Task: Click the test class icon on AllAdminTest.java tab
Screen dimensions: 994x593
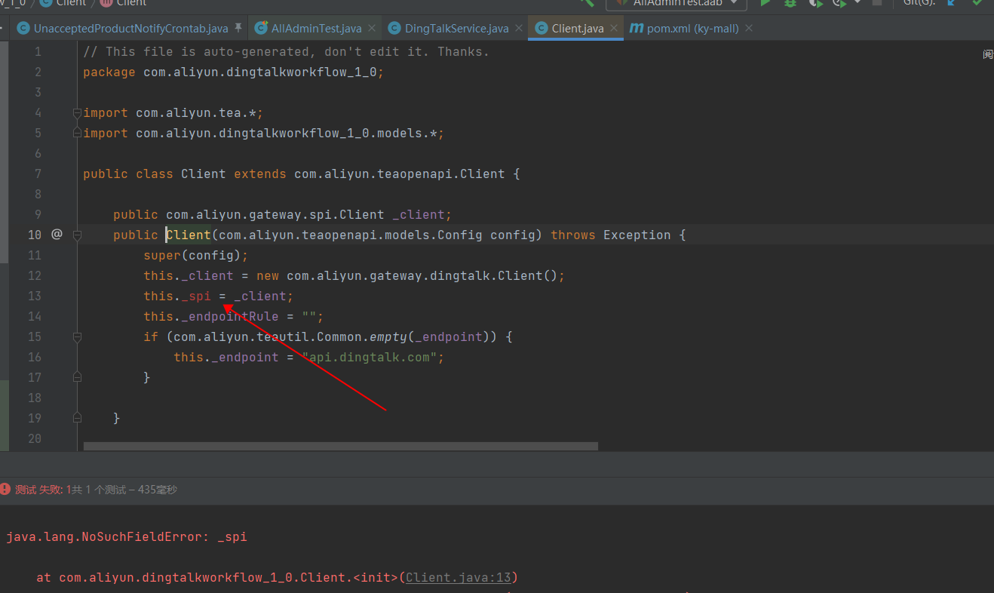Action: (261, 29)
